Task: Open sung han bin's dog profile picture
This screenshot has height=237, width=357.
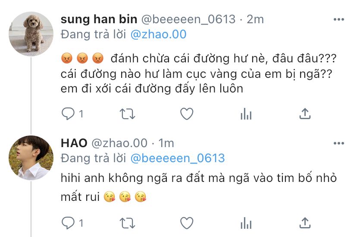Action: click(x=31, y=34)
